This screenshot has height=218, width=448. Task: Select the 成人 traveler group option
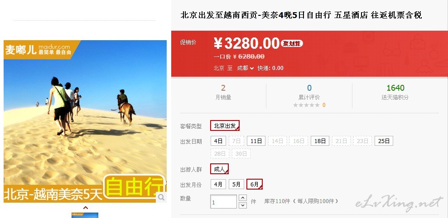point(219,169)
